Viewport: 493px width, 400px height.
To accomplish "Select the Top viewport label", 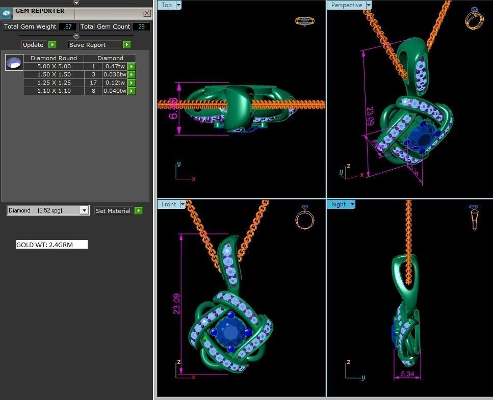I will coord(167,5).
